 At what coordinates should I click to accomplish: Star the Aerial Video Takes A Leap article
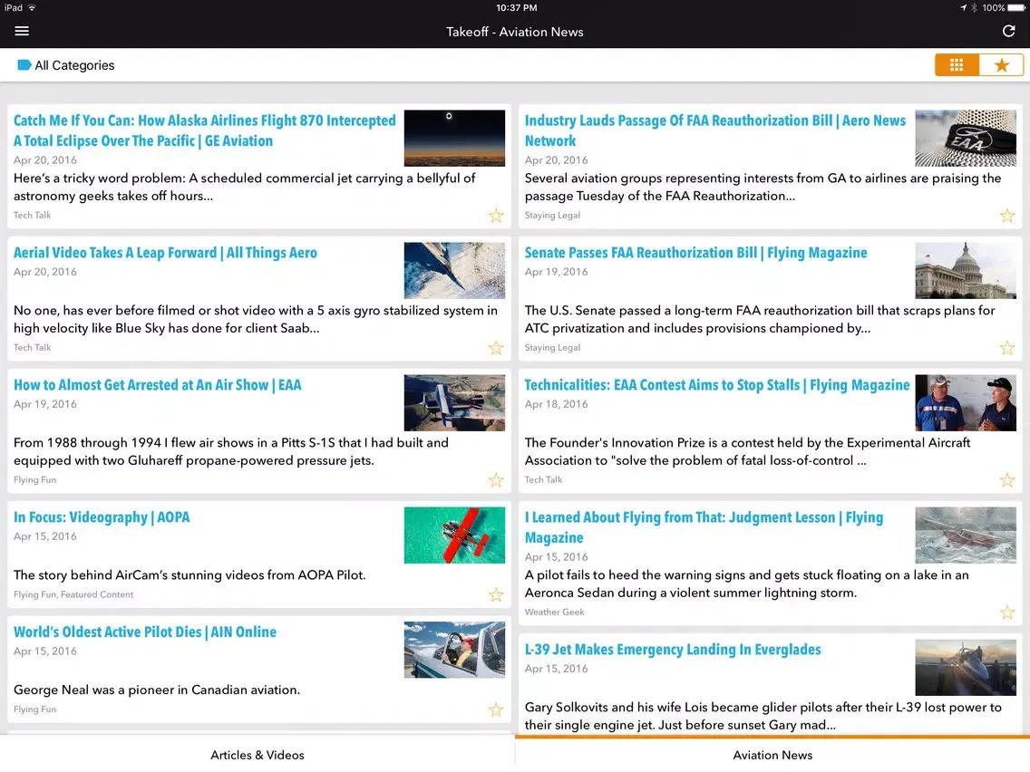(496, 348)
